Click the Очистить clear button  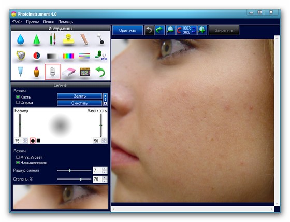[x=80, y=103]
